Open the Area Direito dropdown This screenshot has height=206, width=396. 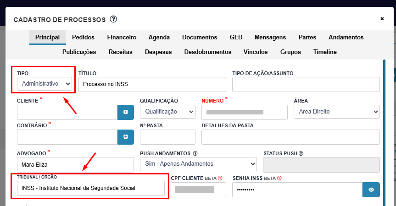point(337,112)
